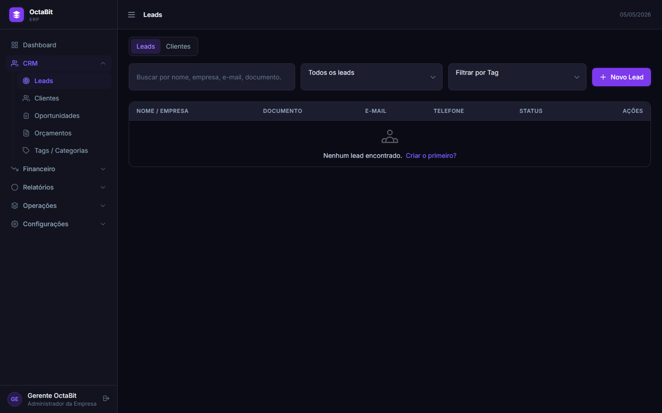
Task: Toggle the sidebar hamburger menu icon
Action: [131, 15]
